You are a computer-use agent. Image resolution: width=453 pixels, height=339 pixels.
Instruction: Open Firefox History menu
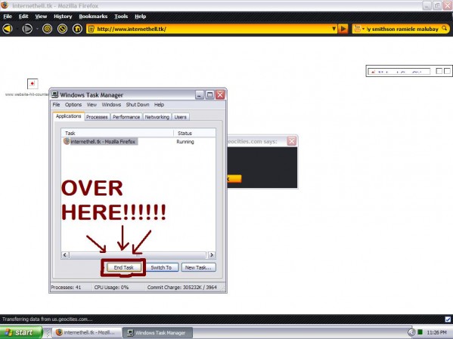pos(63,17)
